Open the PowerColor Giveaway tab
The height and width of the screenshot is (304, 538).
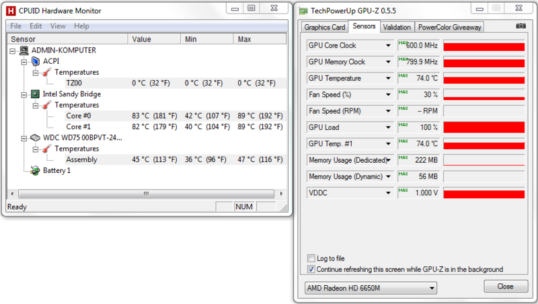pos(449,27)
